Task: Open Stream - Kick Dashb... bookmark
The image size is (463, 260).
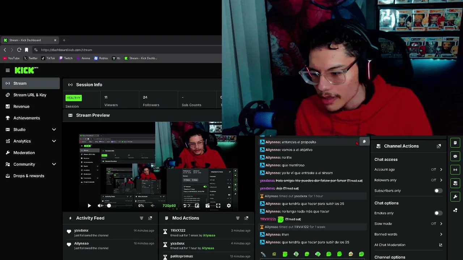Action: tap(141, 58)
